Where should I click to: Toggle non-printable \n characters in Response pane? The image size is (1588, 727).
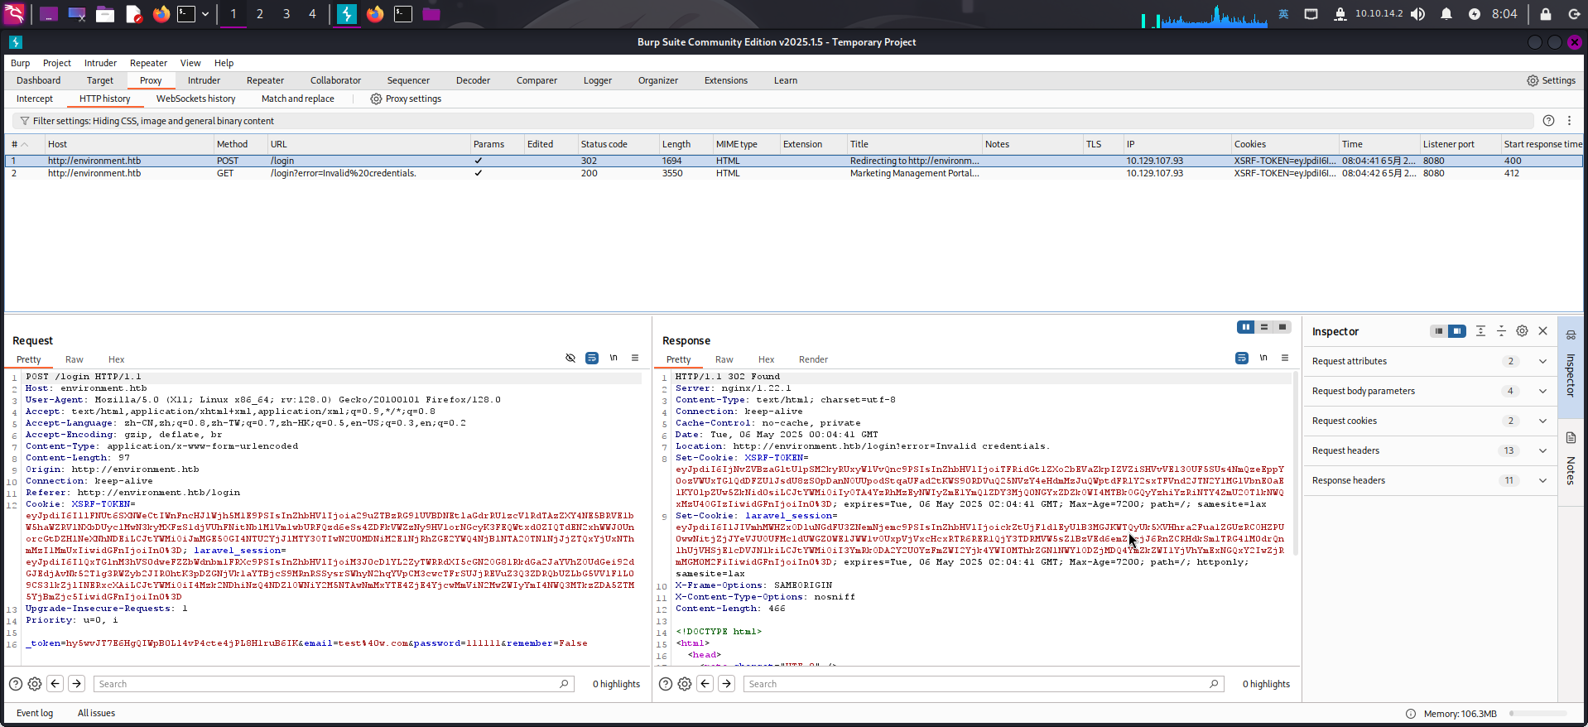pyautogui.click(x=1263, y=359)
